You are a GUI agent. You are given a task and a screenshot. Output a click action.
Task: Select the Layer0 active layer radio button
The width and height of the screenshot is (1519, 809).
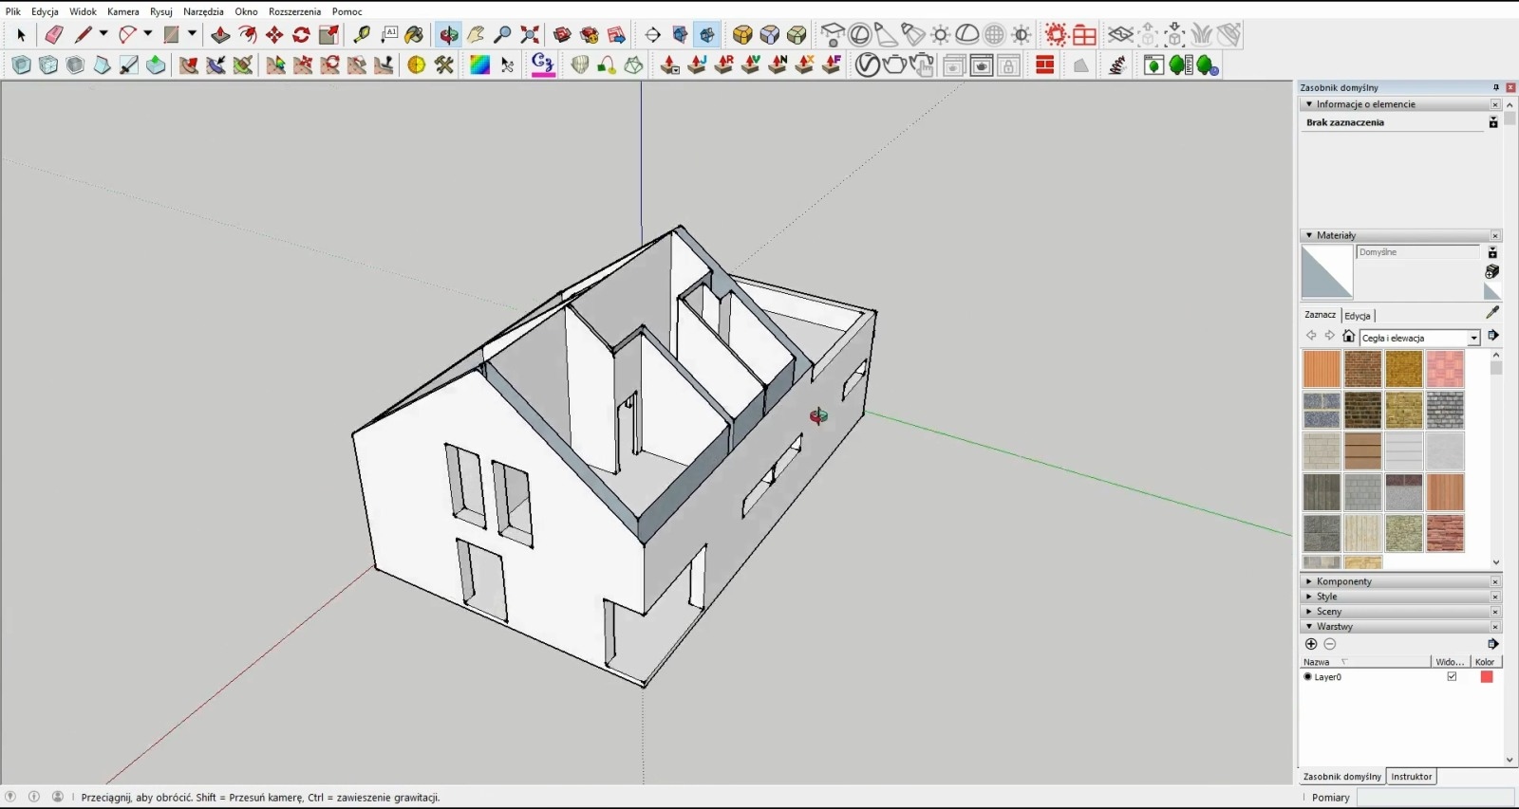(1307, 677)
